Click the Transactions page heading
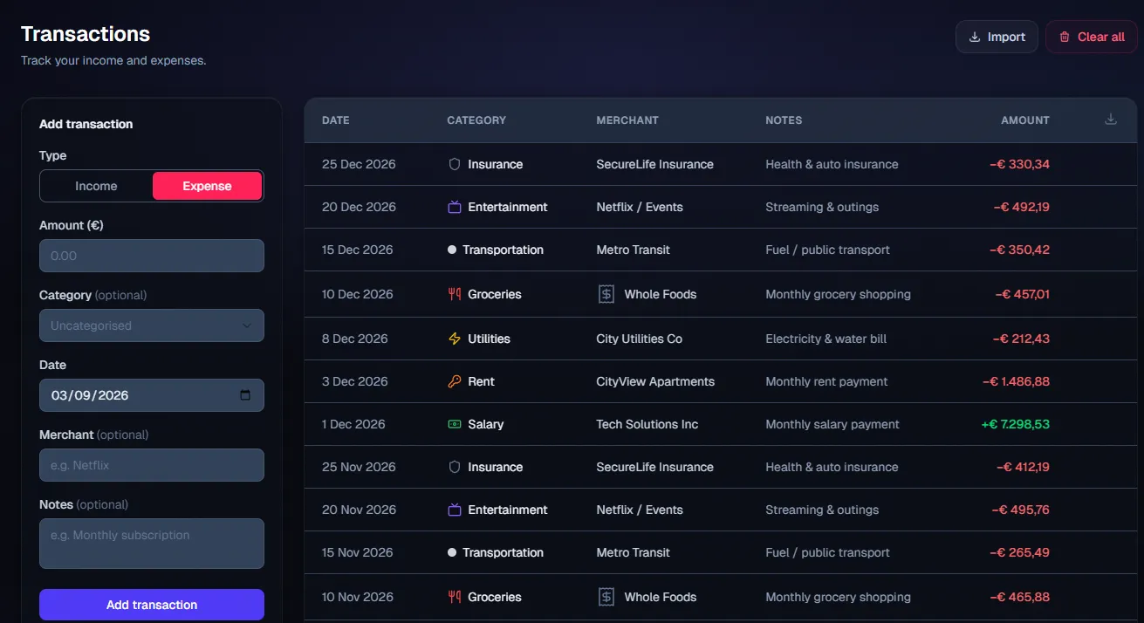Image resolution: width=1144 pixels, height=623 pixels. [86, 34]
